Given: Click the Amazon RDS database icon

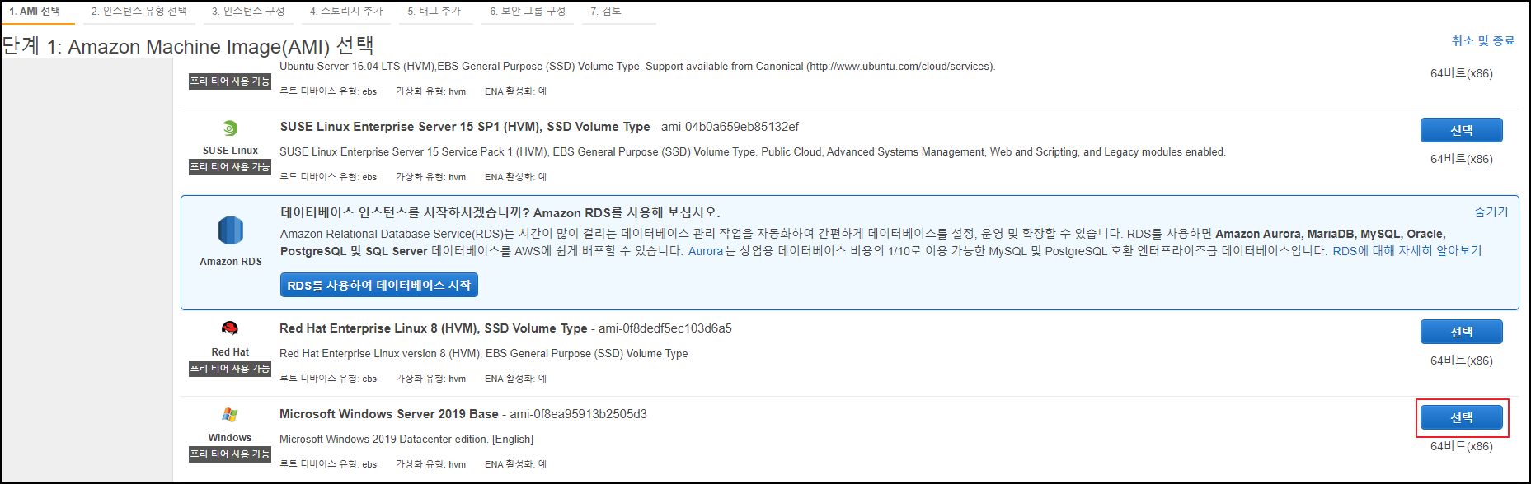Looking at the screenshot, I should pos(231,230).
